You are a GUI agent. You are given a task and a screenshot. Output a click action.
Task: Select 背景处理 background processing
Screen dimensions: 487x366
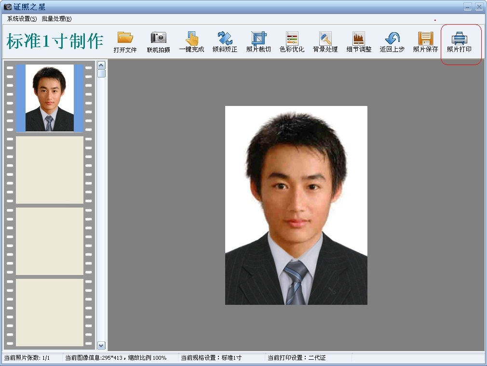[x=325, y=42]
